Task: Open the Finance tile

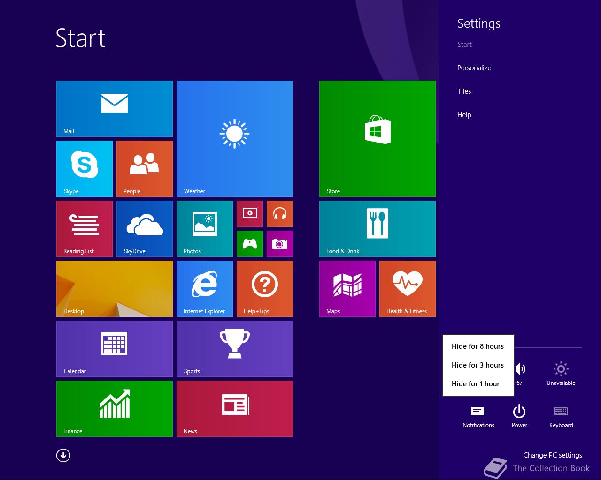Action: click(115, 409)
